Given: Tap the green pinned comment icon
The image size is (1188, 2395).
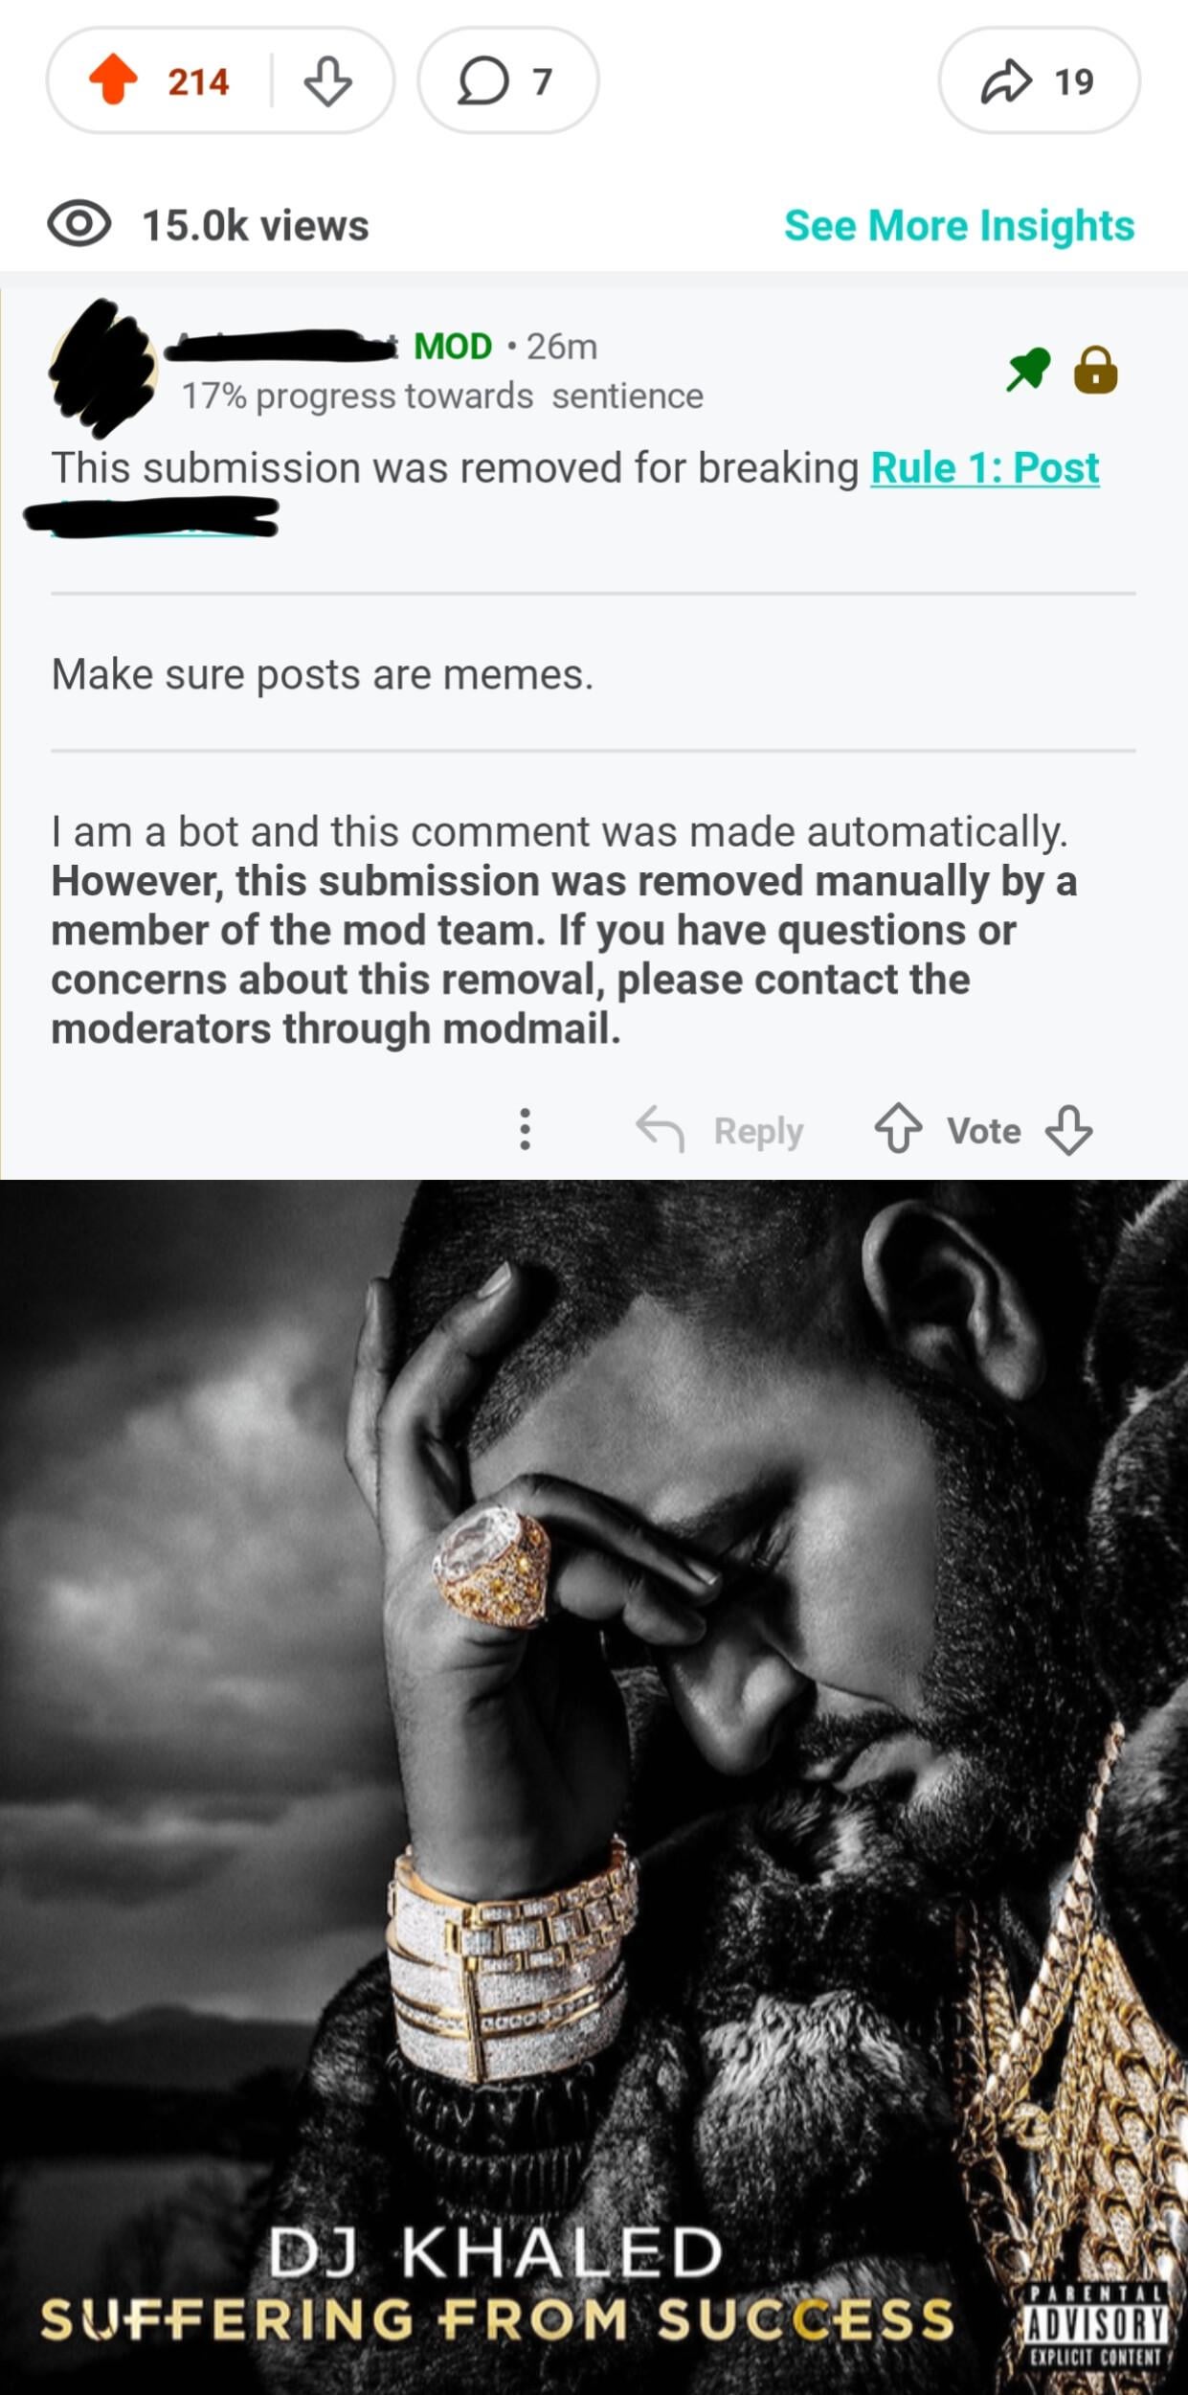Looking at the screenshot, I should [1027, 370].
